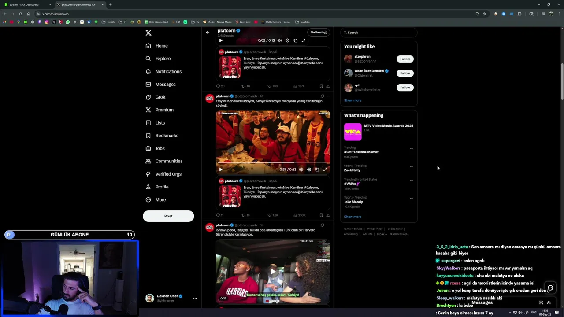Show more under You might like
The height and width of the screenshot is (317, 564).
click(352, 100)
